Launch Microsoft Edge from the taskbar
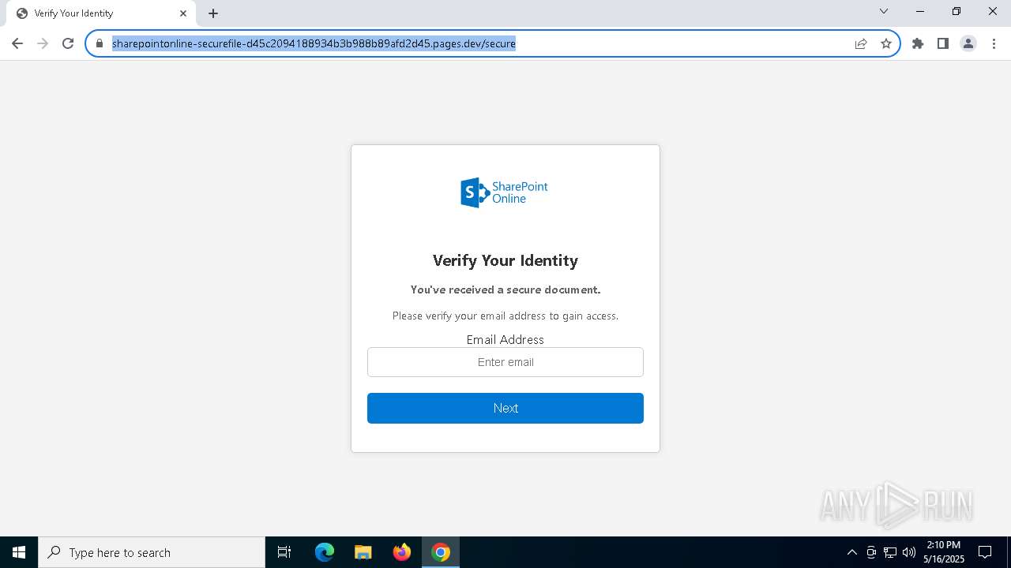Viewport: 1011px width, 568px height. [325, 552]
